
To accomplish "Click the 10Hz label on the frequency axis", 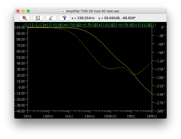I will [28, 116].
